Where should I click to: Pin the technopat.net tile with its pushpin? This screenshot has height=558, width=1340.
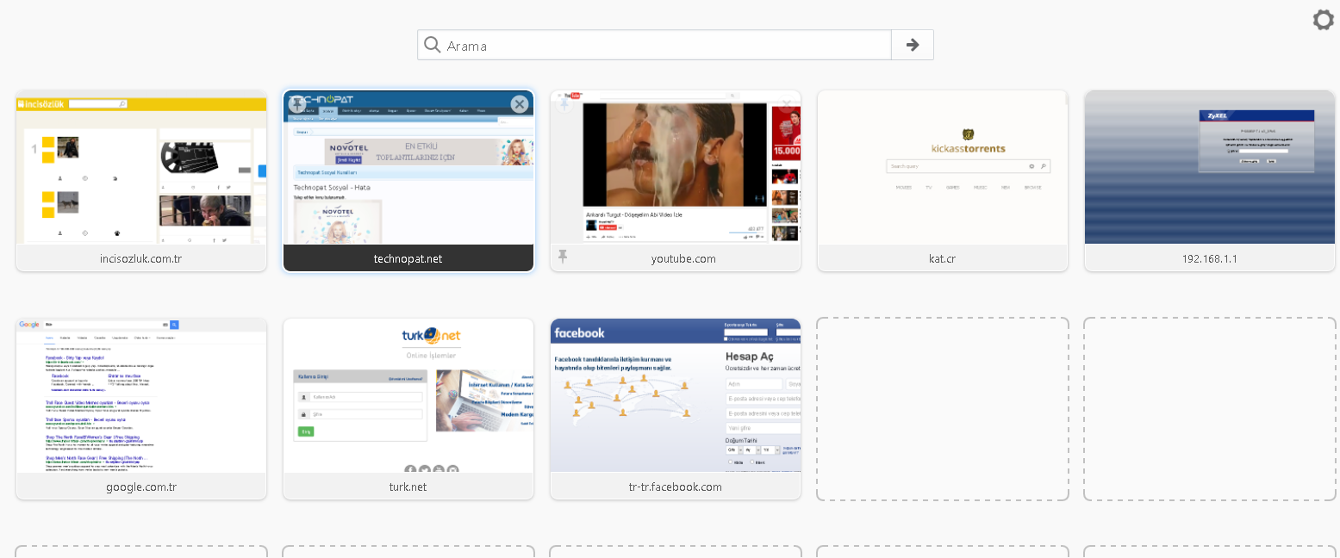[297, 104]
